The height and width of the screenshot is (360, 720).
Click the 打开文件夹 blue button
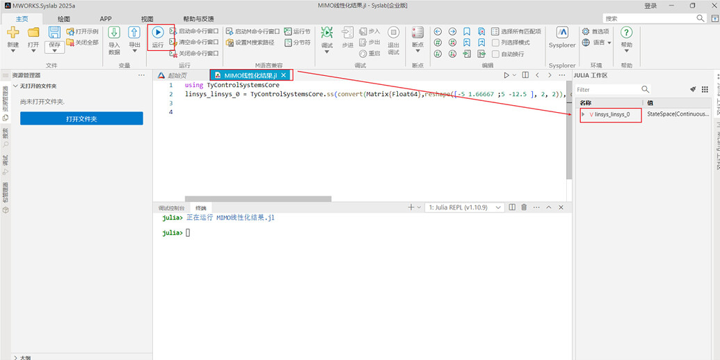click(x=81, y=118)
